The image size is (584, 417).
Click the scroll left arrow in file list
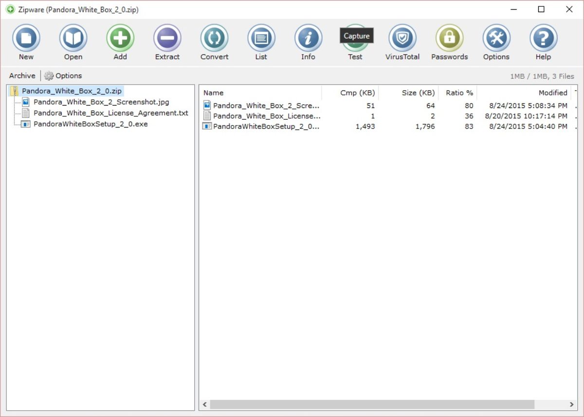point(204,404)
